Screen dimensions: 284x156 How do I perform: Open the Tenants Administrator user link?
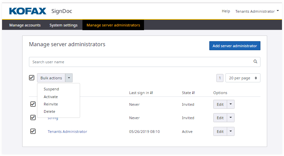(67, 132)
